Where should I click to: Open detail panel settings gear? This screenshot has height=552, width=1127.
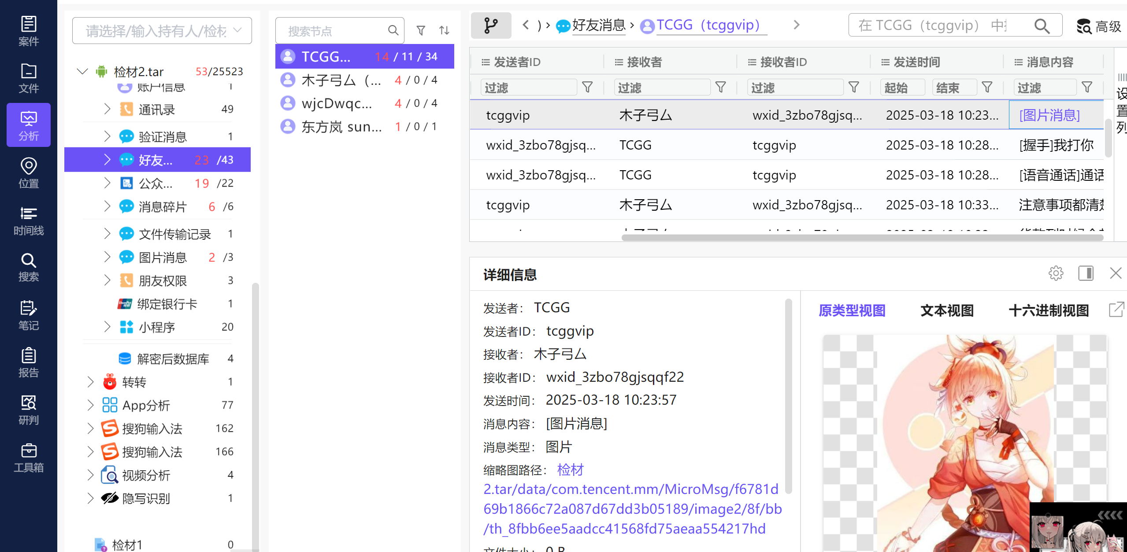(x=1056, y=273)
